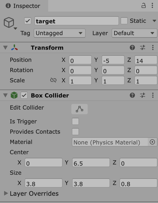This screenshot has width=158, height=203.
Task: Open the Box Collider presets slider icon
Action: tap(143, 95)
